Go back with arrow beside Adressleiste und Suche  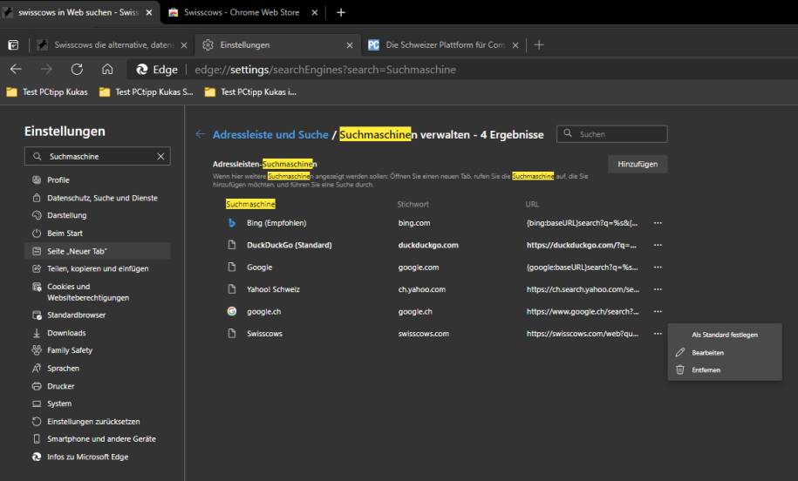pyautogui.click(x=200, y=134)
